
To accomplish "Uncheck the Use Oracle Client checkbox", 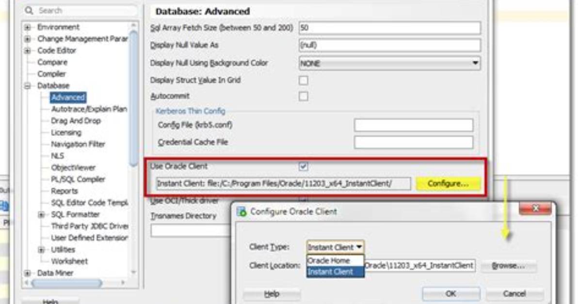I will coord(303,167).
